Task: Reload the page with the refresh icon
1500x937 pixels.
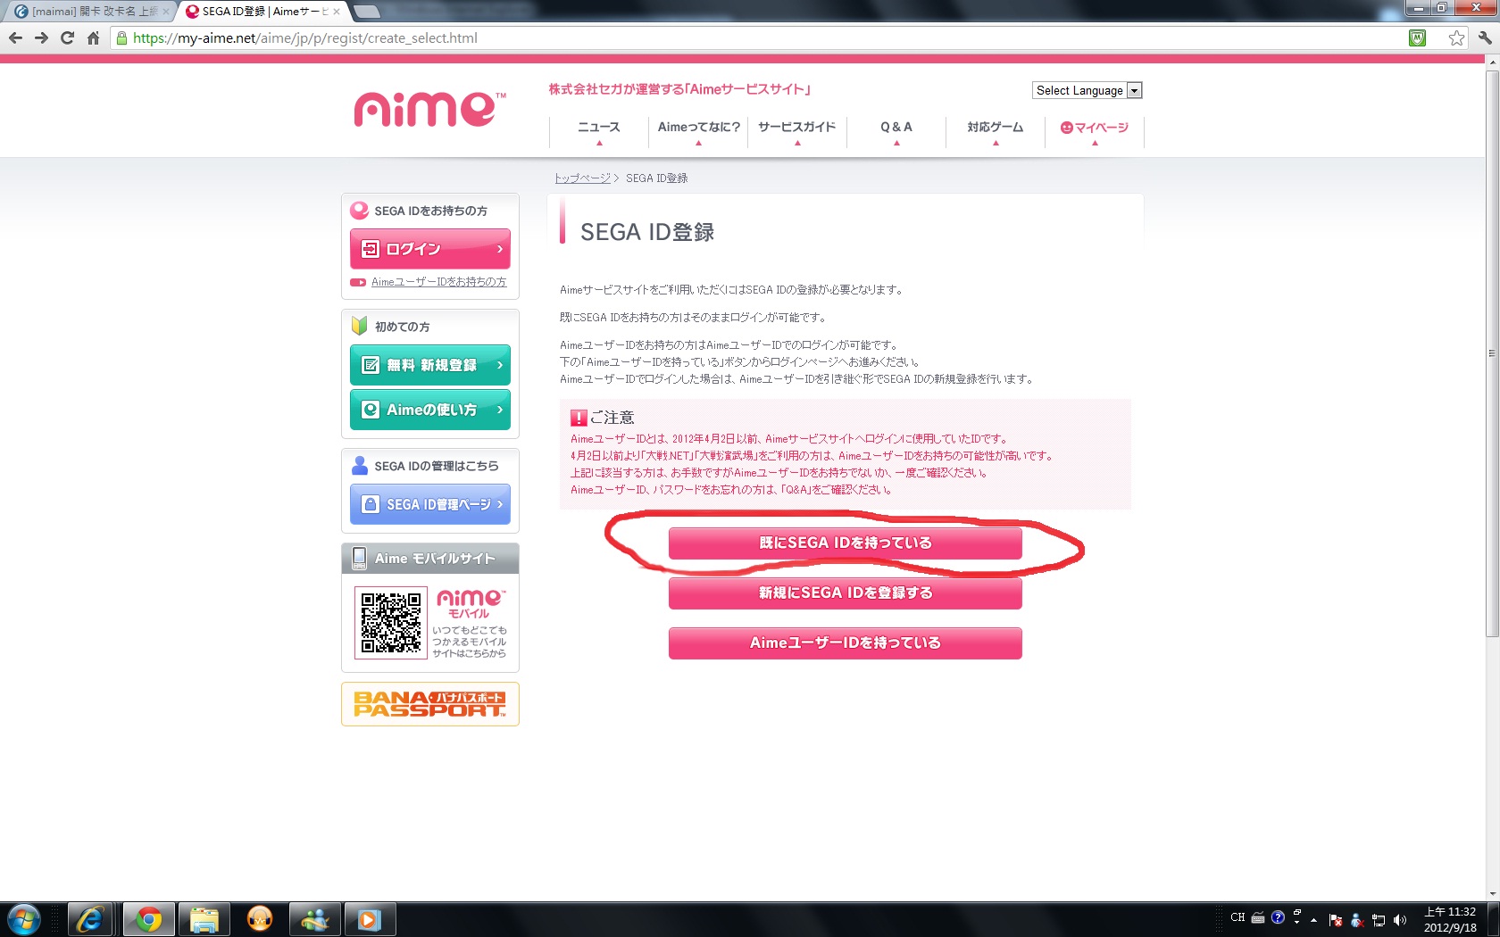Action: click(67, 37)
